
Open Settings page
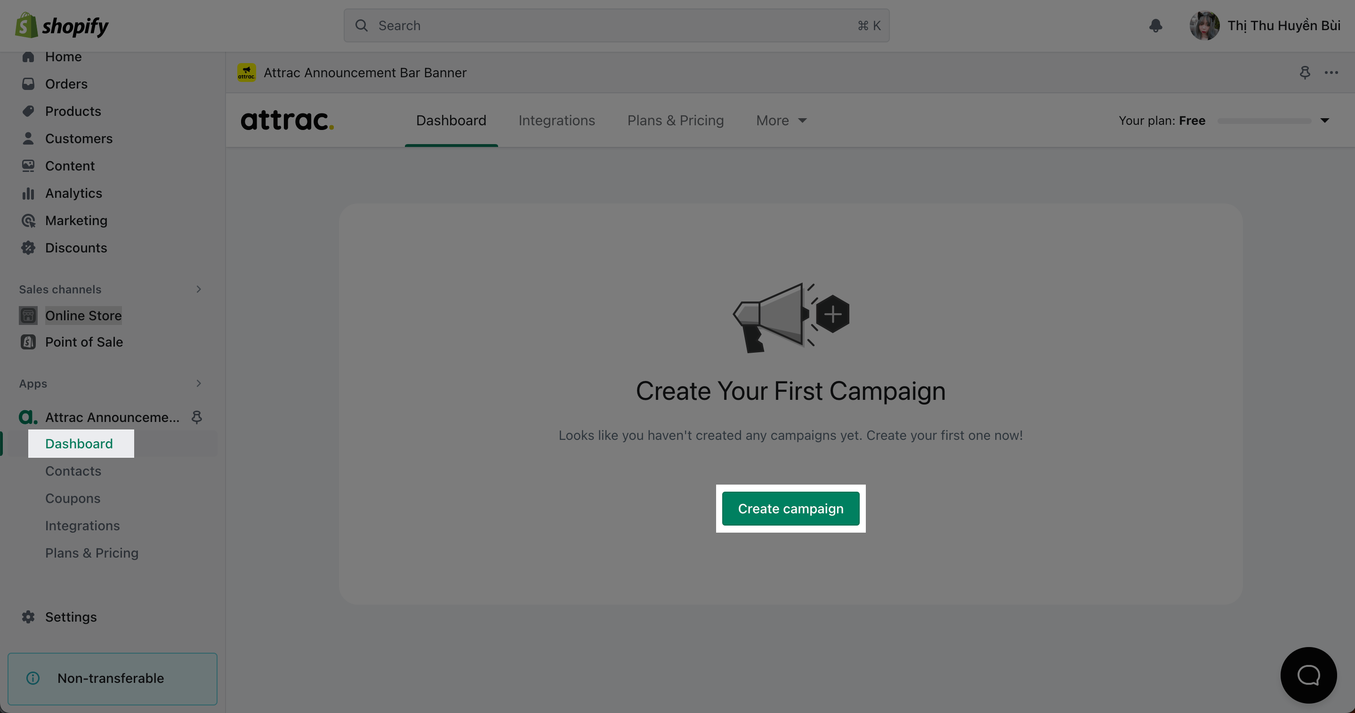[x=71, y=617]
